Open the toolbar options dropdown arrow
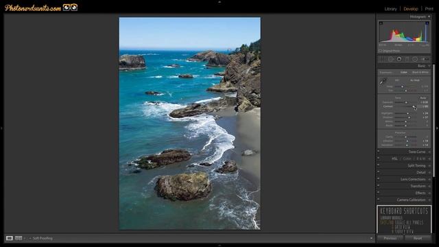 click(x=372, y=238)
